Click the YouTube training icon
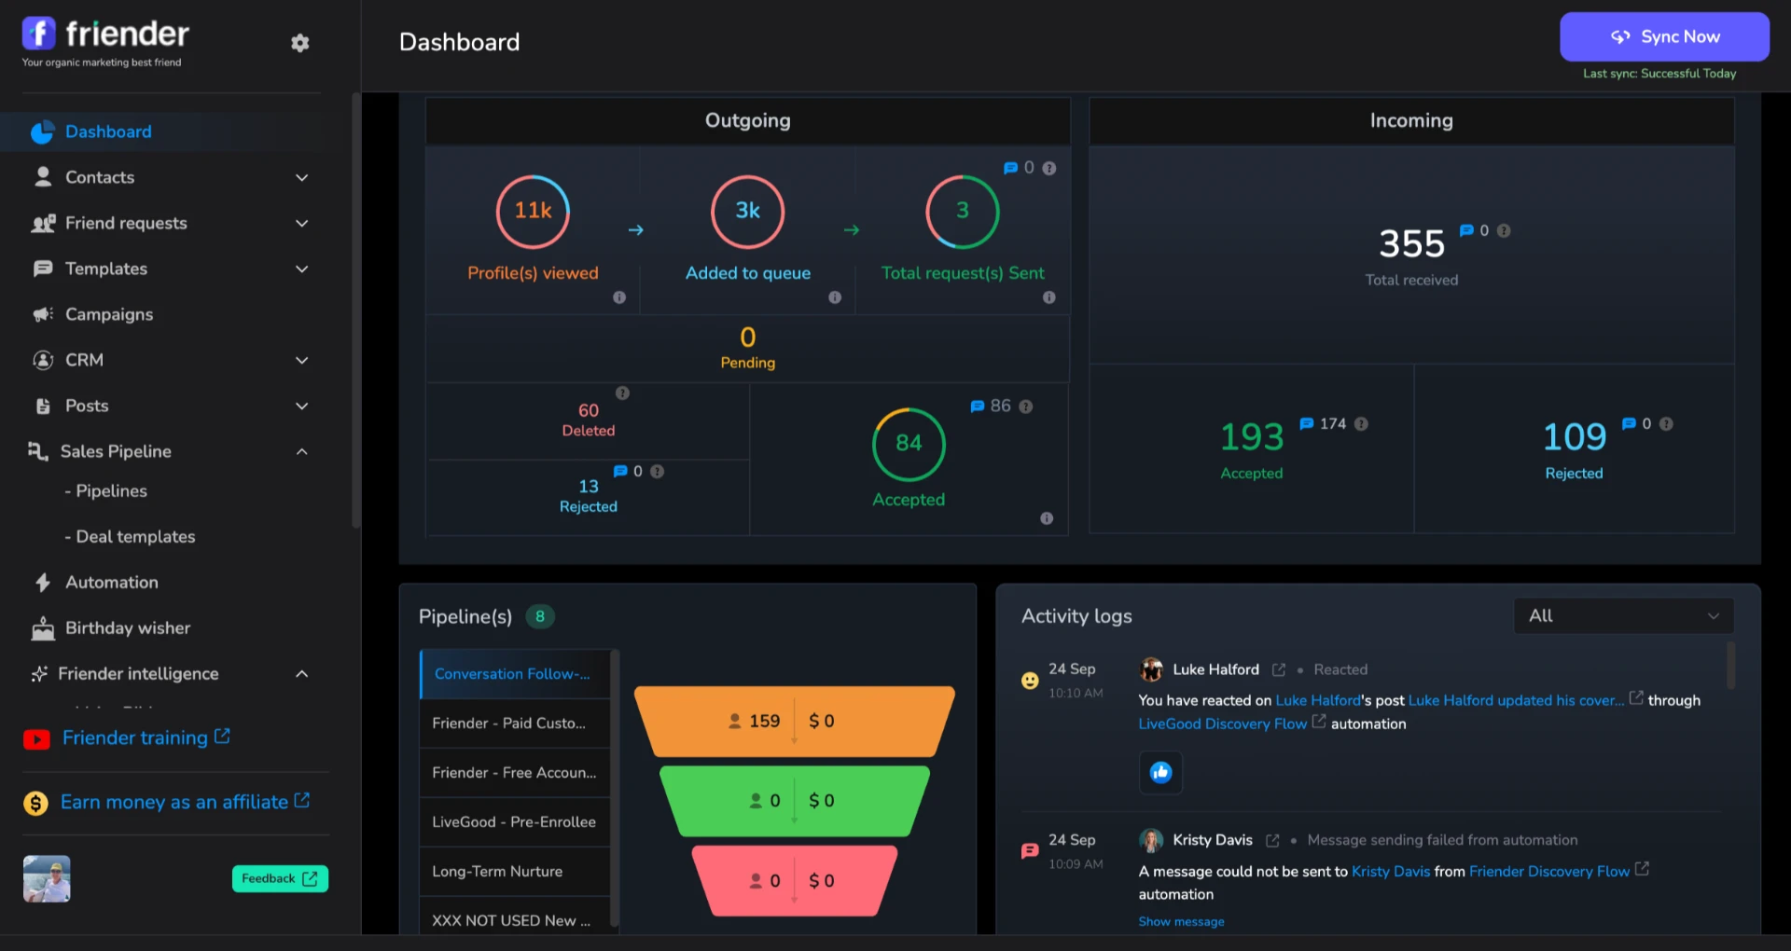This screenshot has width=1791, height=951. (x=36, y=739)
